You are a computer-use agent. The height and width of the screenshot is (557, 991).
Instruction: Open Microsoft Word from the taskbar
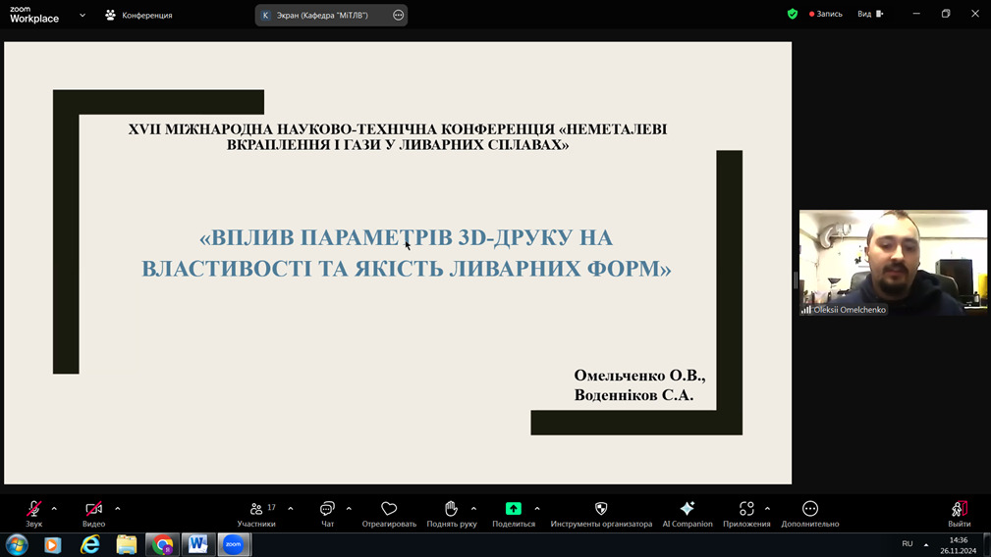click(x=198, y=544)
